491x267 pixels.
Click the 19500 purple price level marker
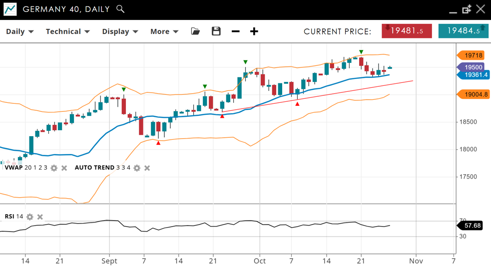coord(473,67)
